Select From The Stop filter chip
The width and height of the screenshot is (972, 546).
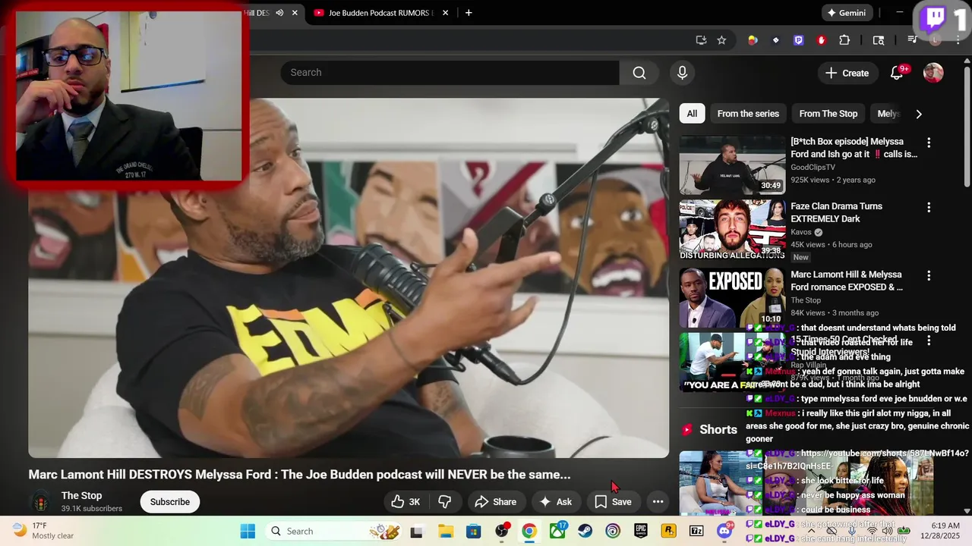828,114
